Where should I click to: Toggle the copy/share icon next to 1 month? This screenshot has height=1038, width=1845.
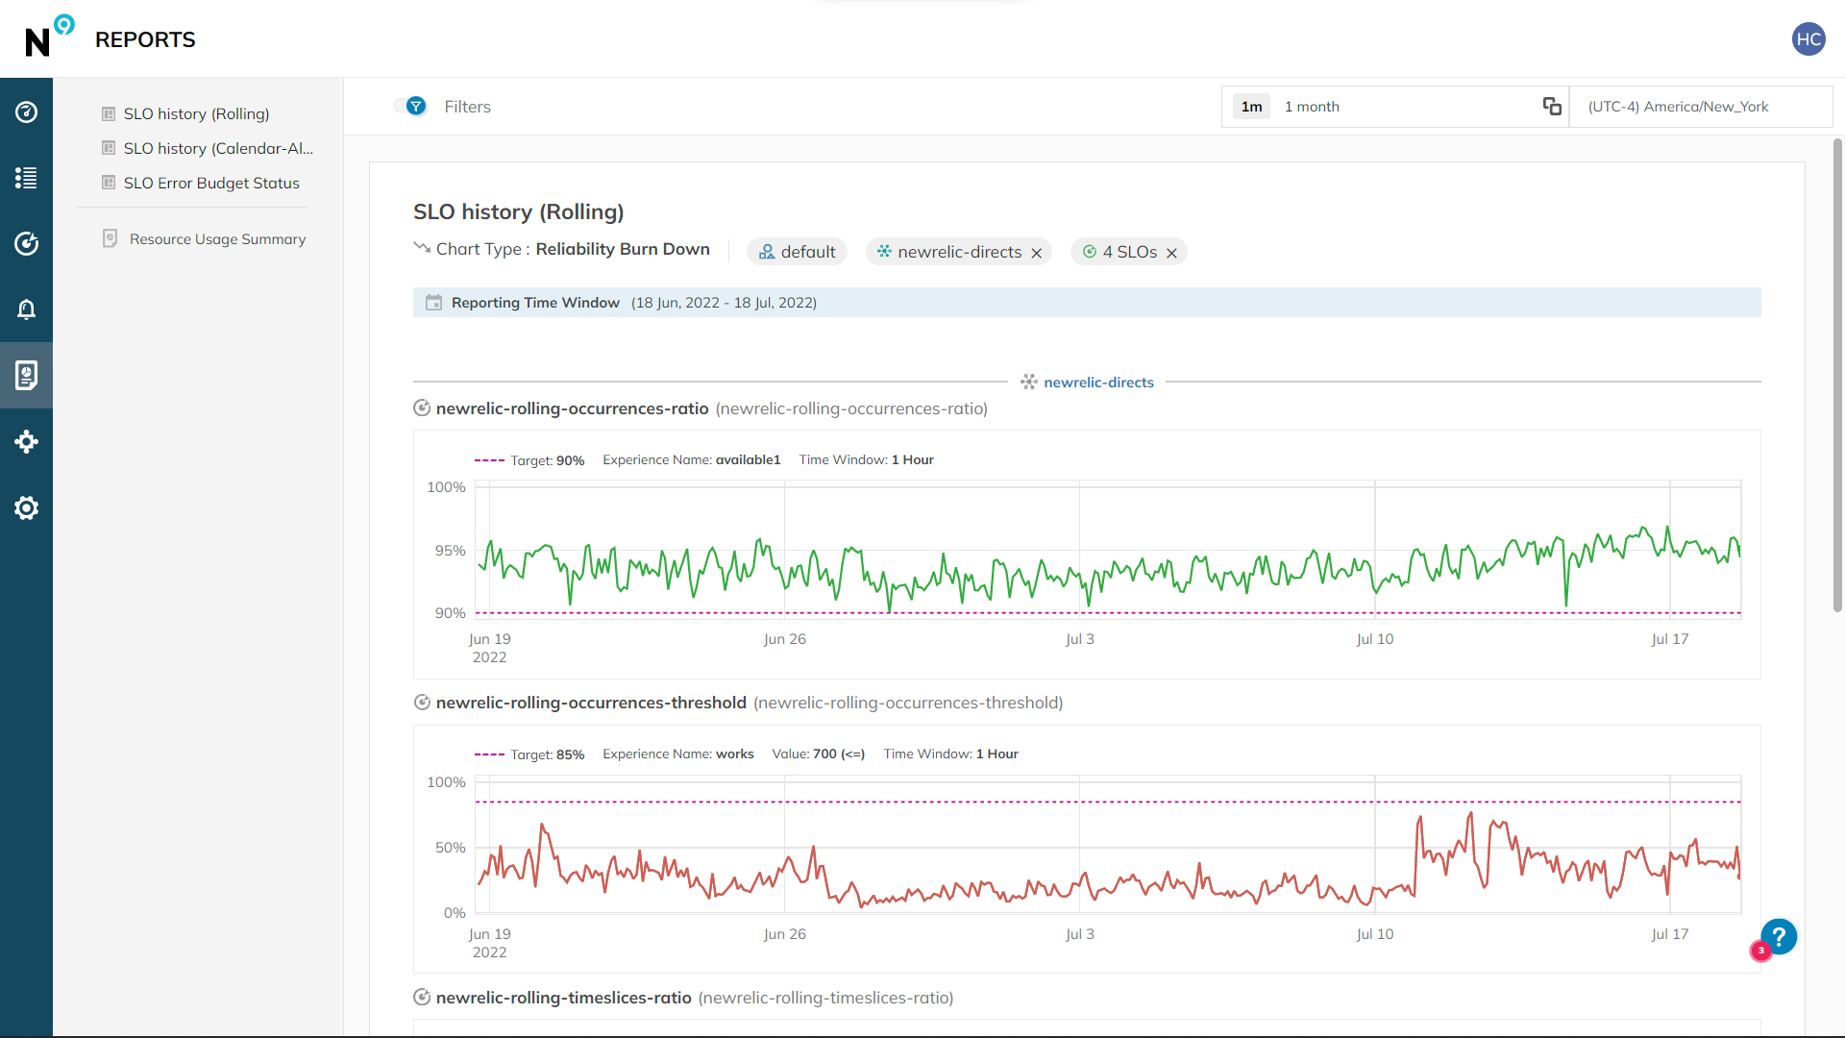click(1552, 105)
